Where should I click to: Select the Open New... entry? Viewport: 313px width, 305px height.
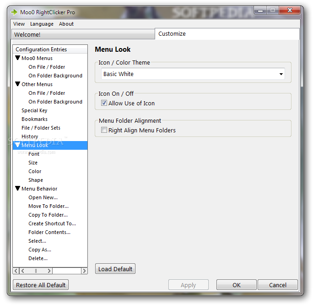pyautogui.click(x=43, y=197)
